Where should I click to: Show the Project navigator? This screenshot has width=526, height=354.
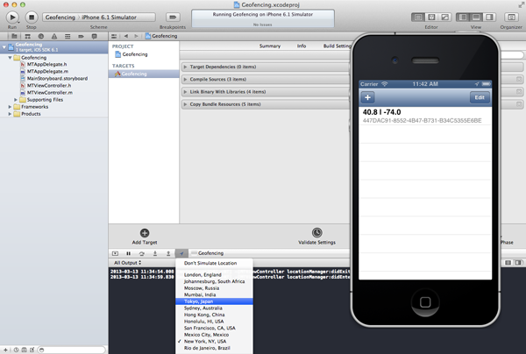click(14, 36)
